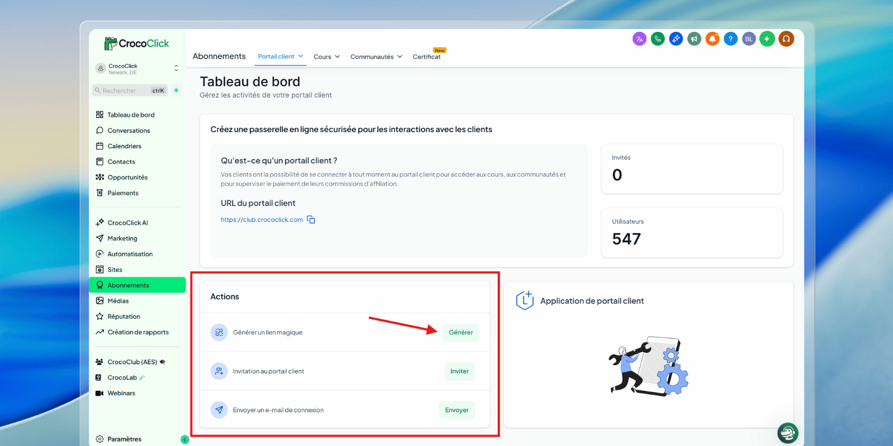This screenshot has width=893, height=446.
Task: Open the megaphone announcements icon
Action: [694, 39]
